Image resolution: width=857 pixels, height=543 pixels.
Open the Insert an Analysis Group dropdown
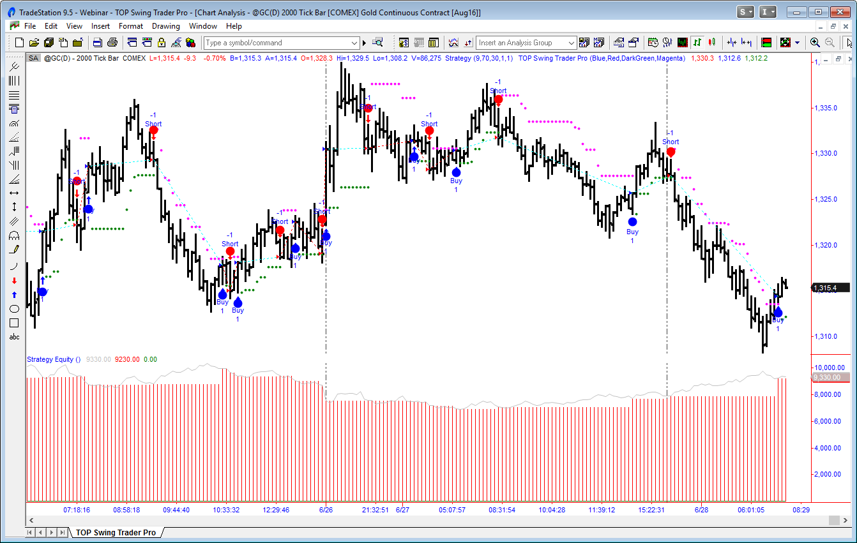pos(570,43)
